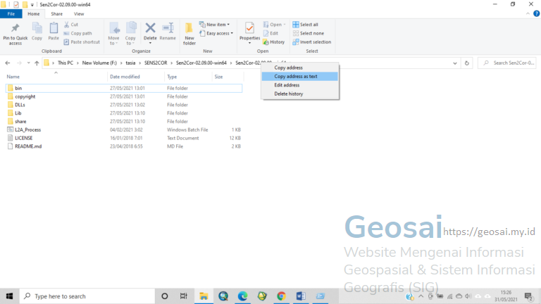Click Invert selection button

coord(315,42)
